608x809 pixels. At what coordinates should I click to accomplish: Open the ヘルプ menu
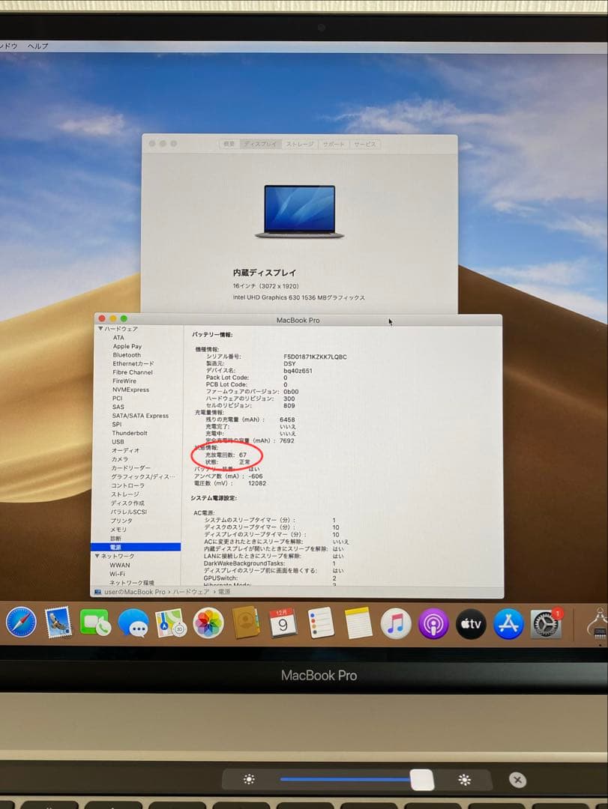(36, 45)
